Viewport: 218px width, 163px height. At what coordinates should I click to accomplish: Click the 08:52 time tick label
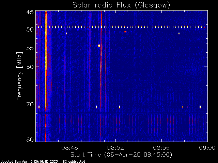(115, 148)
